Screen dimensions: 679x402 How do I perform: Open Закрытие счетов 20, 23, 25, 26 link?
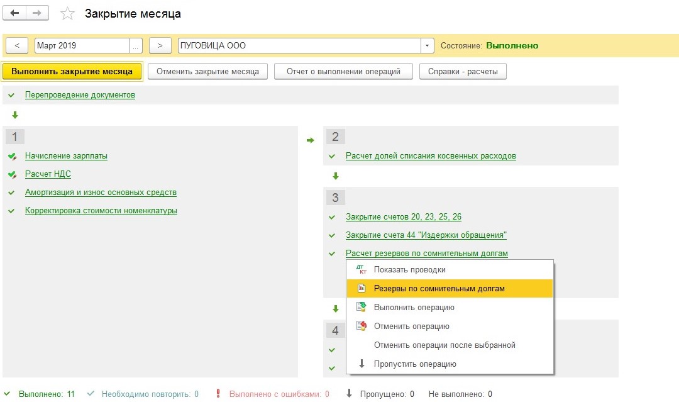pos(403,217)
